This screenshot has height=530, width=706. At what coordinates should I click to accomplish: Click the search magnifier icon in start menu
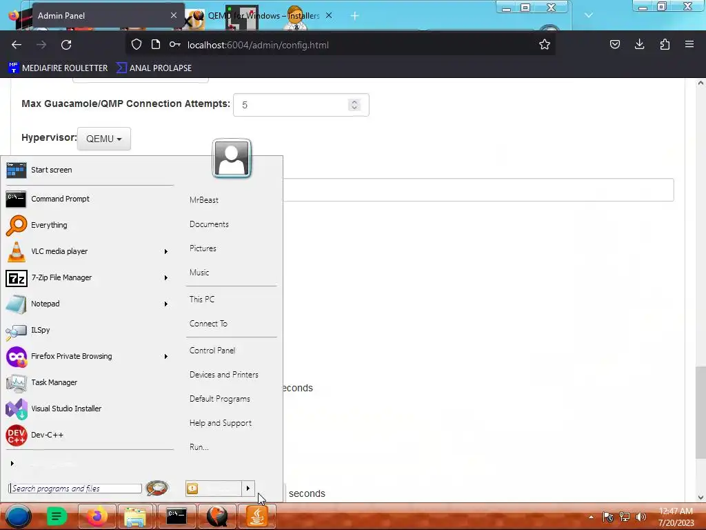[157, 488]
